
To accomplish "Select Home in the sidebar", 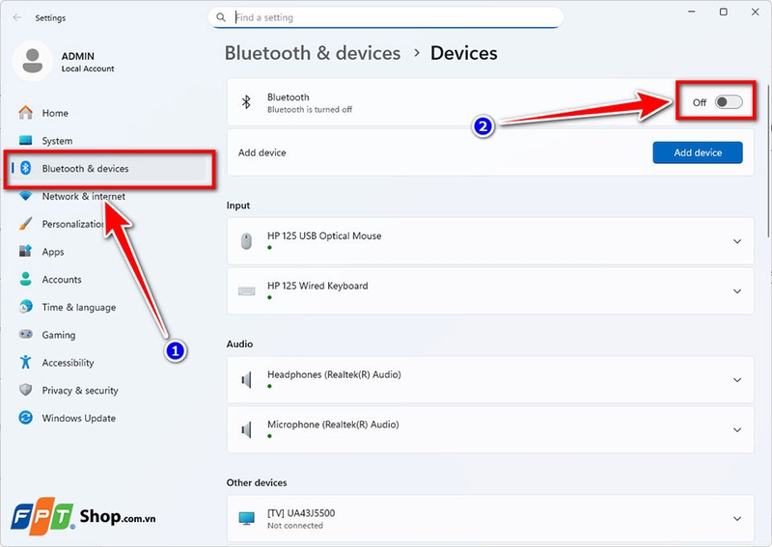I will 55,113.
